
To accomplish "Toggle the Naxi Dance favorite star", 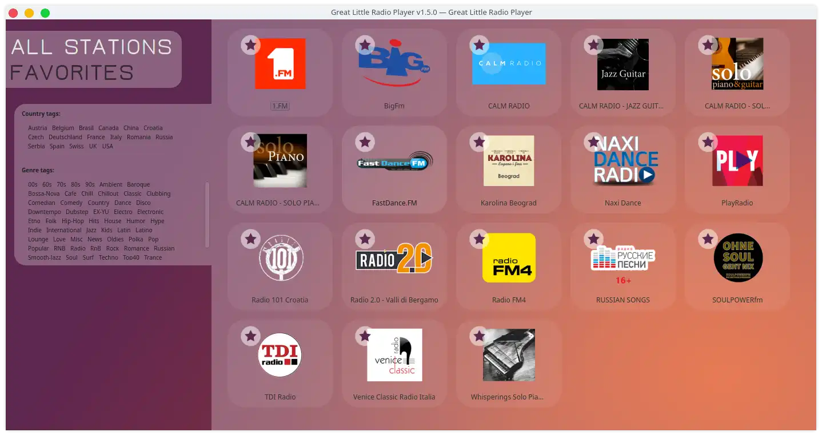I will pyautogui.click(x=593, y=142).
